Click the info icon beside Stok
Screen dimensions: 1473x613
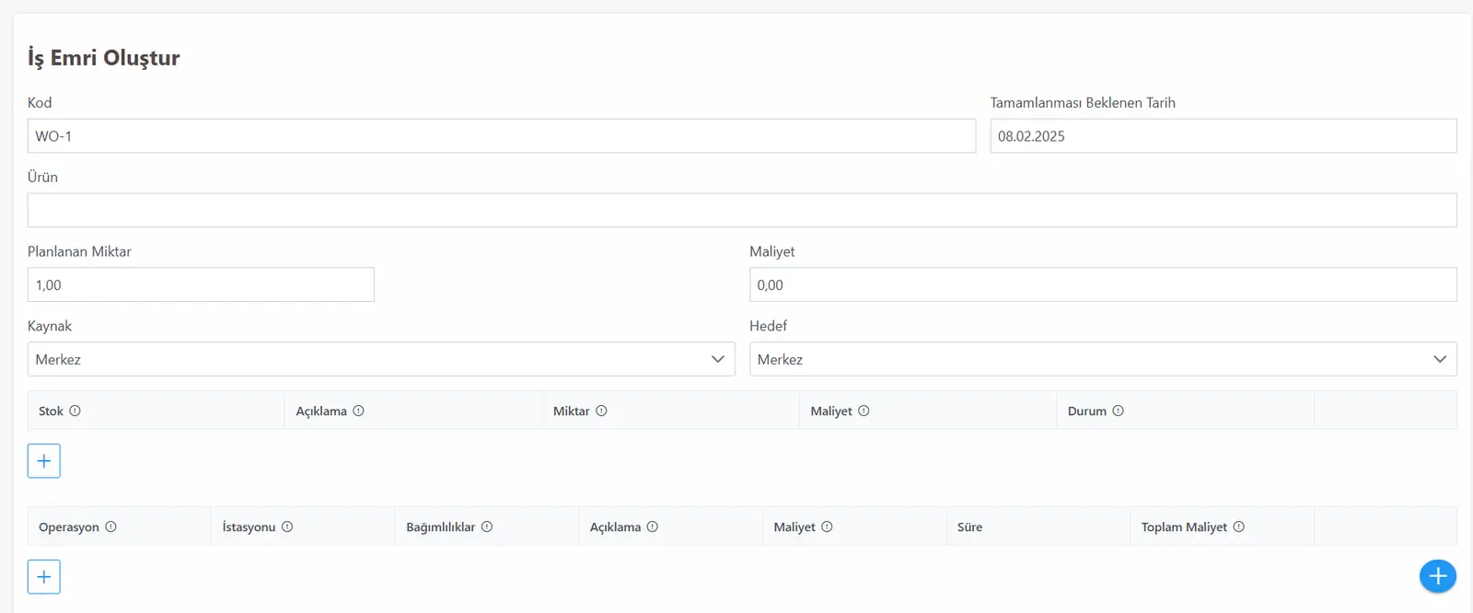click(x=75, y=411)
